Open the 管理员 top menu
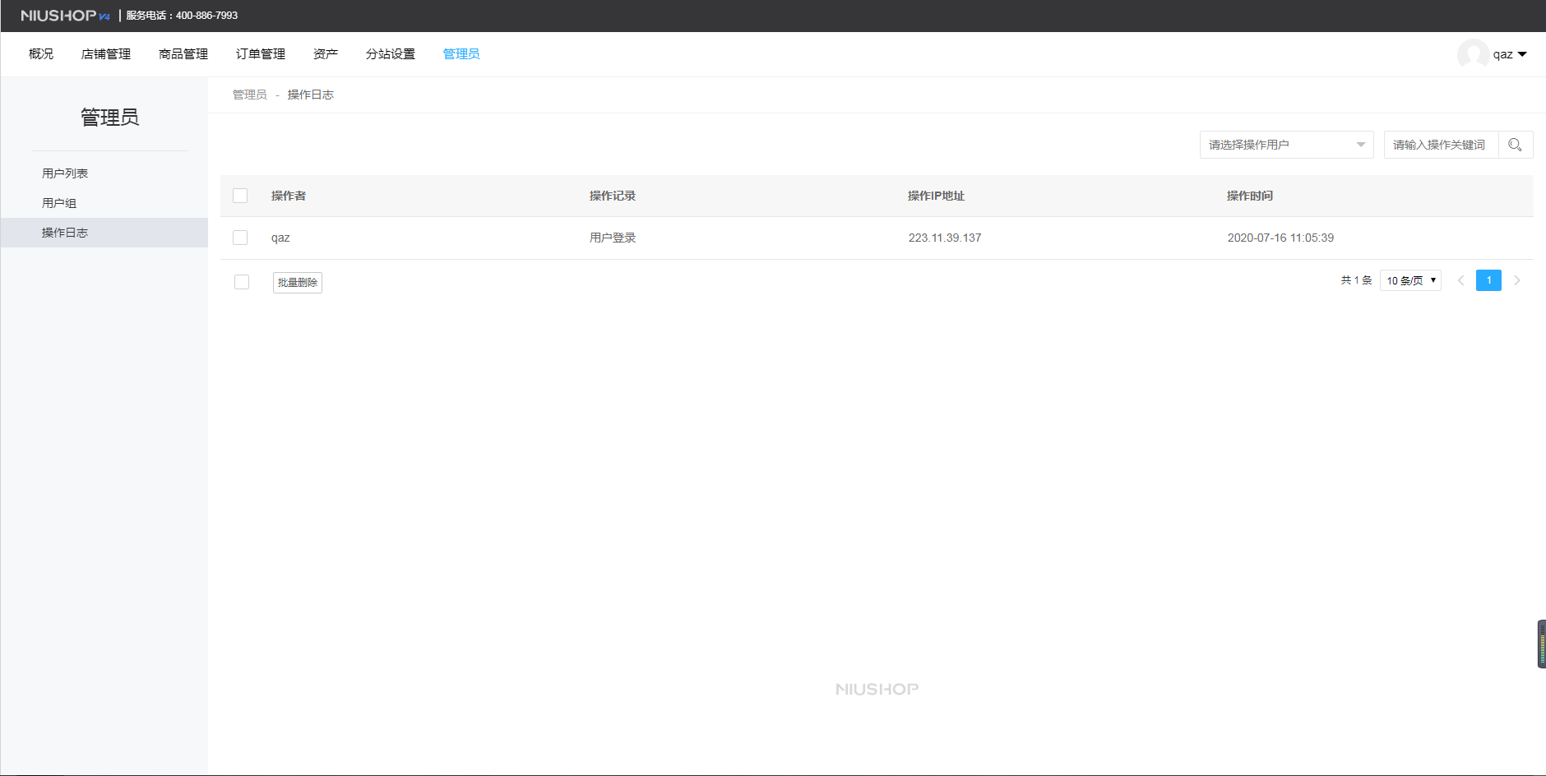 [461, 54]
